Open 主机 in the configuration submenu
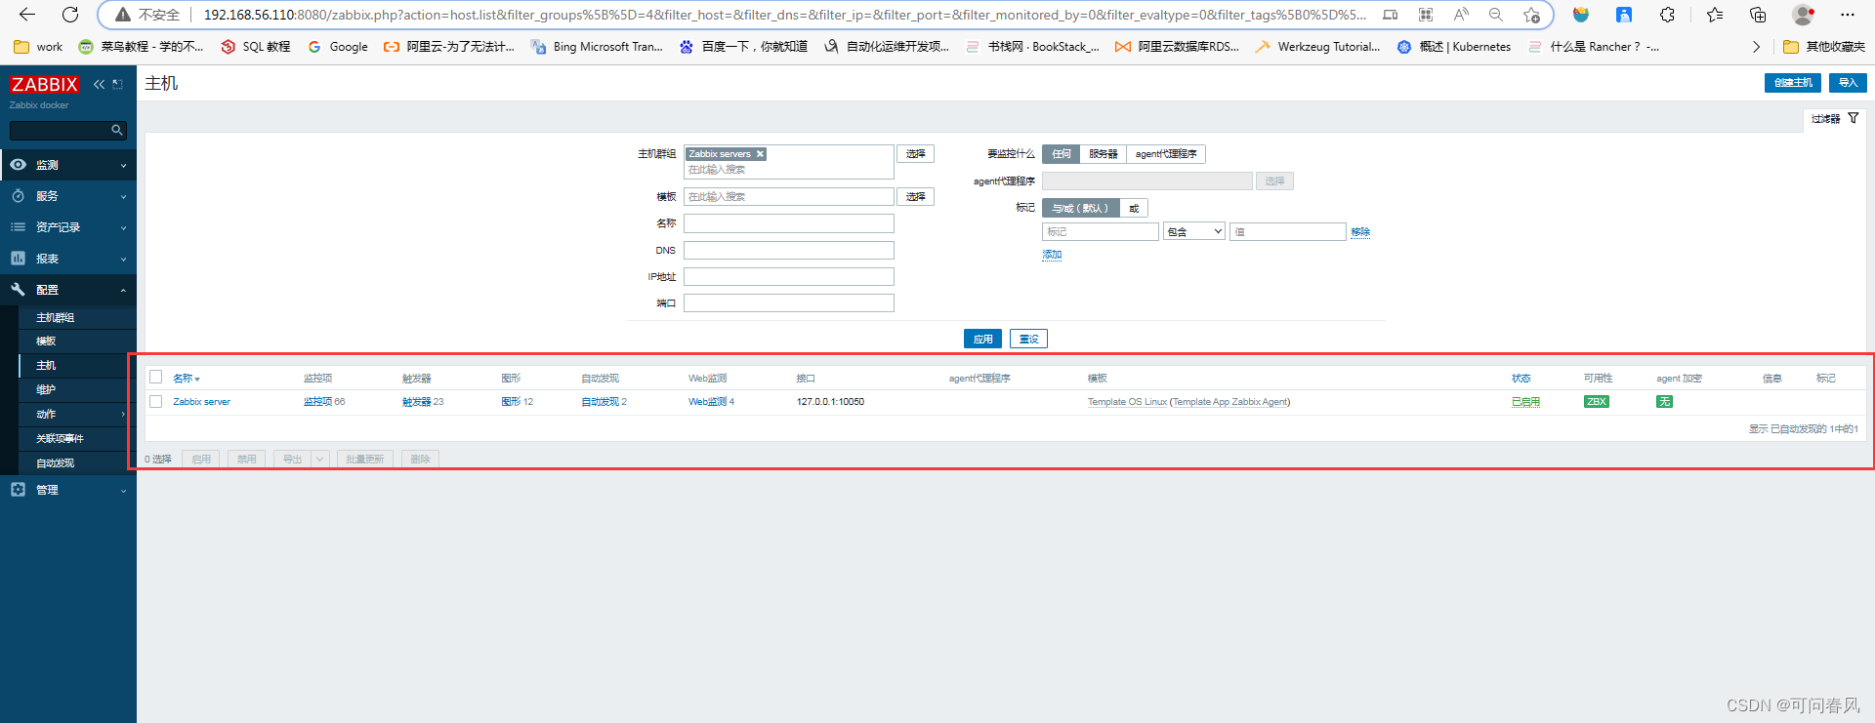The height and width of the screenshot is (723, 1875). pyautogui.click(x=46, y=365)
